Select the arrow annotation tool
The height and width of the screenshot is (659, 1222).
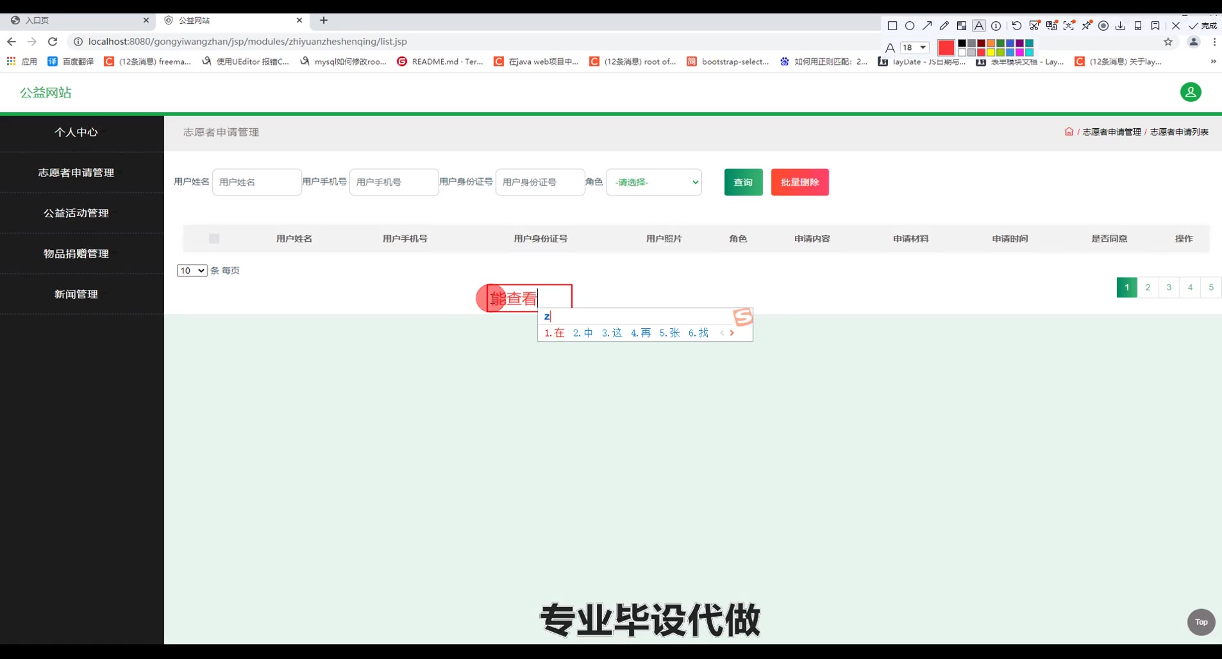[x=927, y=26]
